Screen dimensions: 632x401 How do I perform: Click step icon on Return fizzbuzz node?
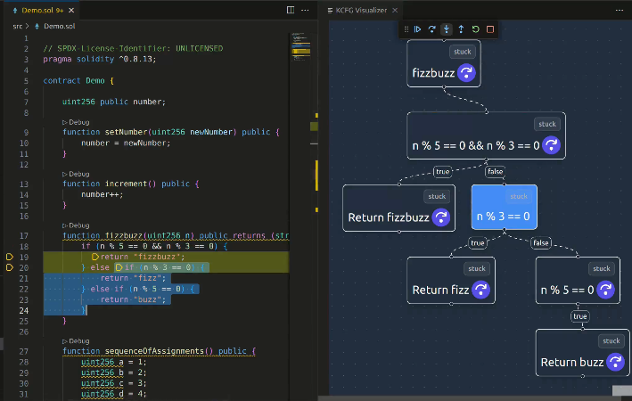[441, 217]
